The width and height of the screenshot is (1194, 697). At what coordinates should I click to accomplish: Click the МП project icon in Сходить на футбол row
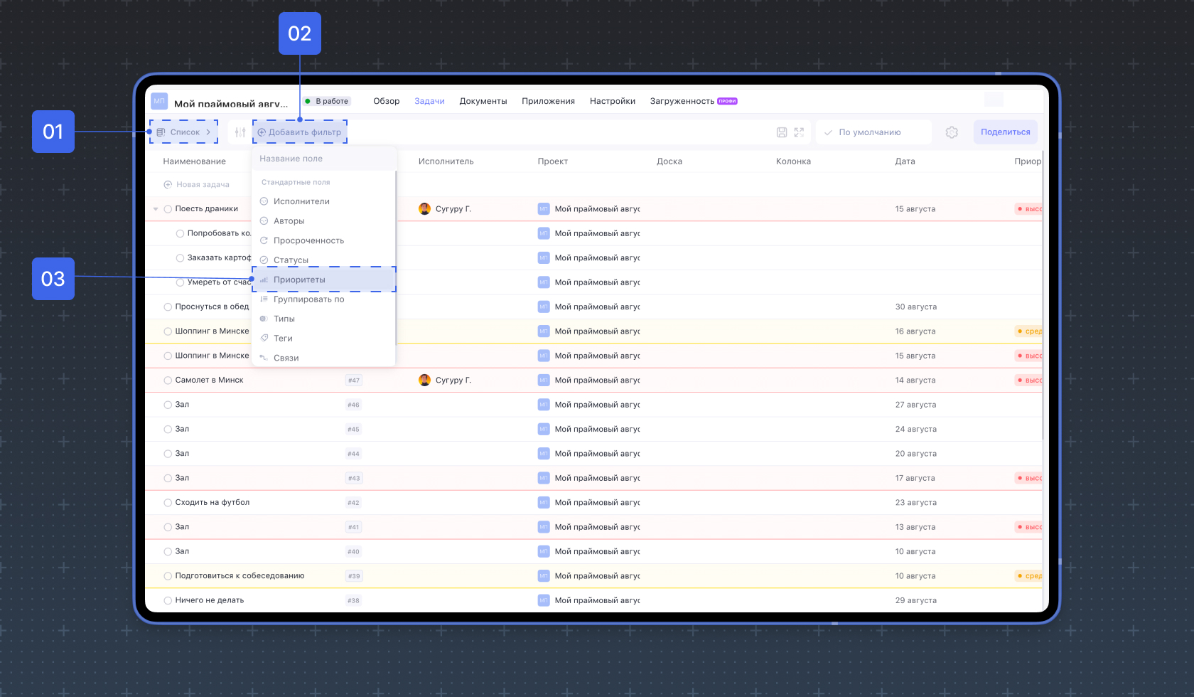tap(544, 503)
